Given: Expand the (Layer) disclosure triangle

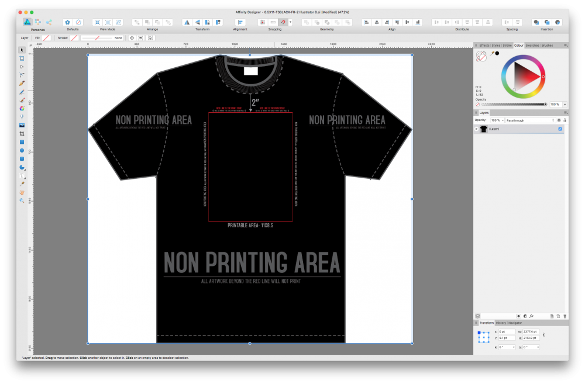Looking at the screenshot, I should (x=476, y=129).
